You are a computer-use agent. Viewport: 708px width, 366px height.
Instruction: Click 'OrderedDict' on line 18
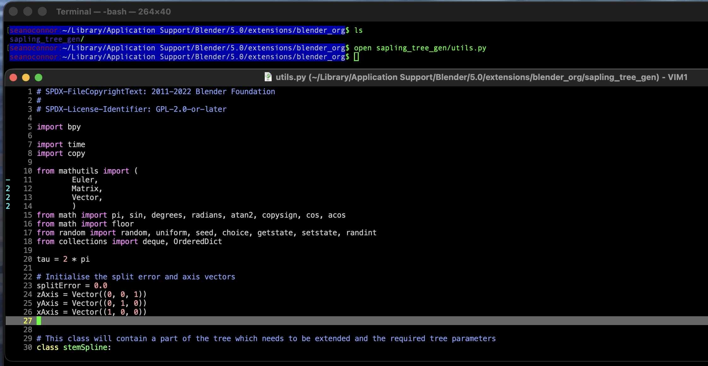[x=198, y=242]
